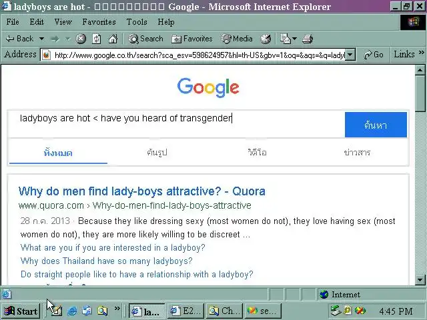Viewport: 427px width, 320px height.
Task: Switch to 'E2...' taskbar window button
Action: (x=185, y=311)
